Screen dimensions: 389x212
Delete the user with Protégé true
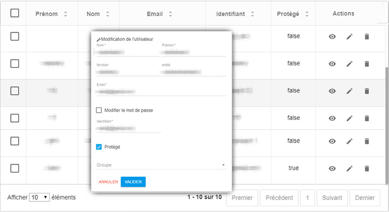pos(367,169)
